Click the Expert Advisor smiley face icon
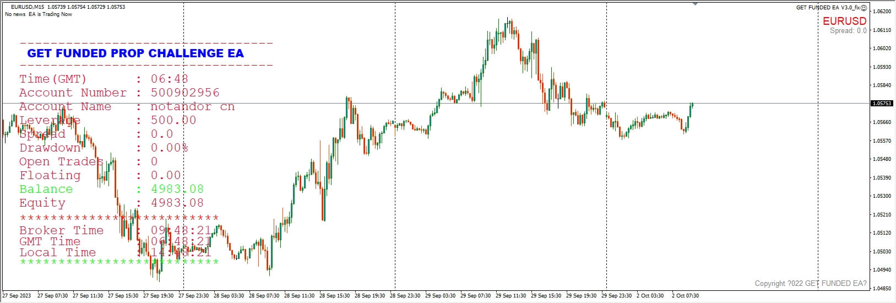The height and width of the screenshot is (303, 896). click(x=864, y=7)
